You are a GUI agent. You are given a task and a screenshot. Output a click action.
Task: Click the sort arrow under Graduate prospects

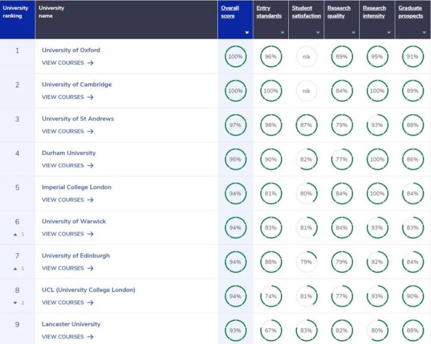point(424,33)
